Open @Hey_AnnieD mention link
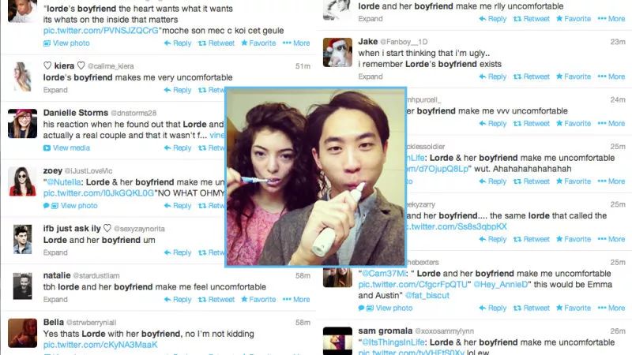This screenshot has width=632, height=355. 500,285
